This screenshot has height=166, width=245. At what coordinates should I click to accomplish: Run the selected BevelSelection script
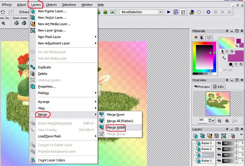click(169, 12)
